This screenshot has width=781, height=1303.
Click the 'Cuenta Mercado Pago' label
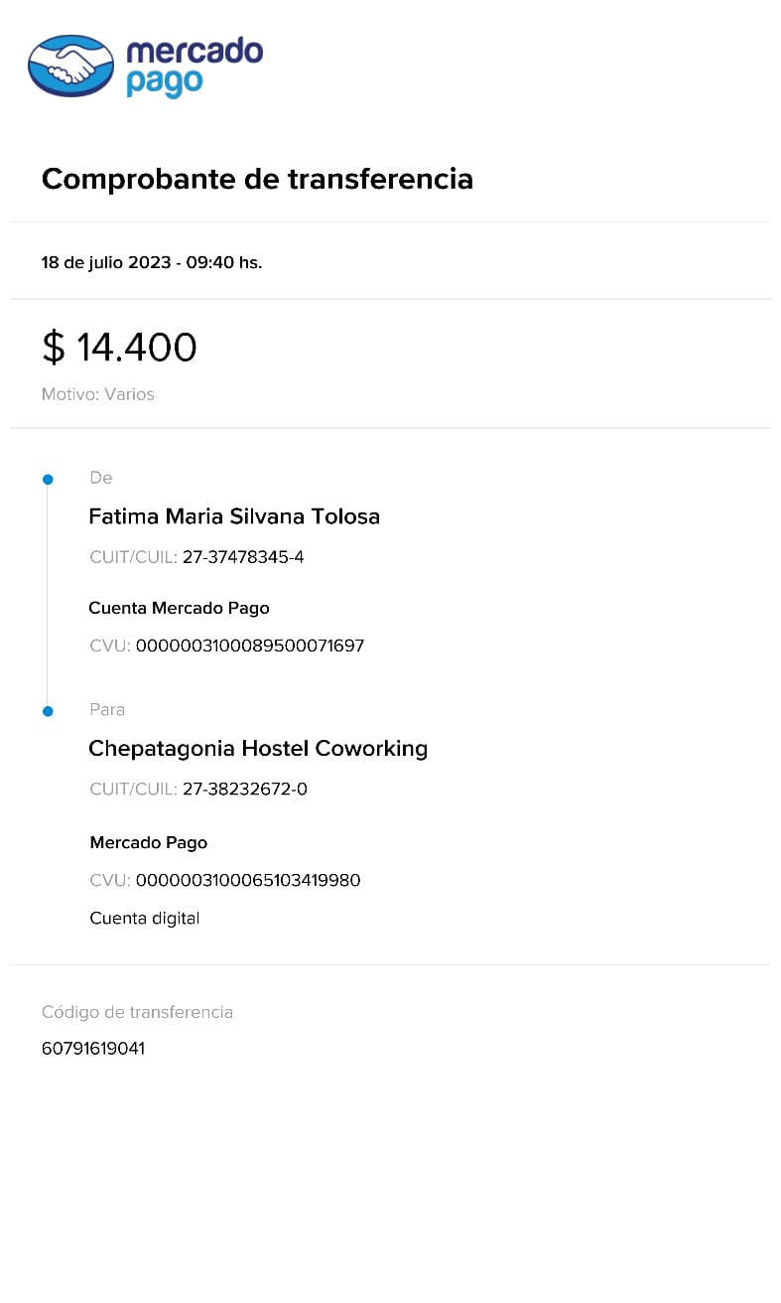tap(179, 608)
